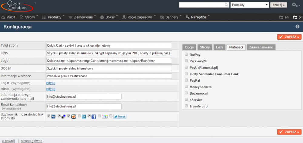Check the Google +1 link checkbox
The width and height of the screenshot is (303, 143).
99,116
